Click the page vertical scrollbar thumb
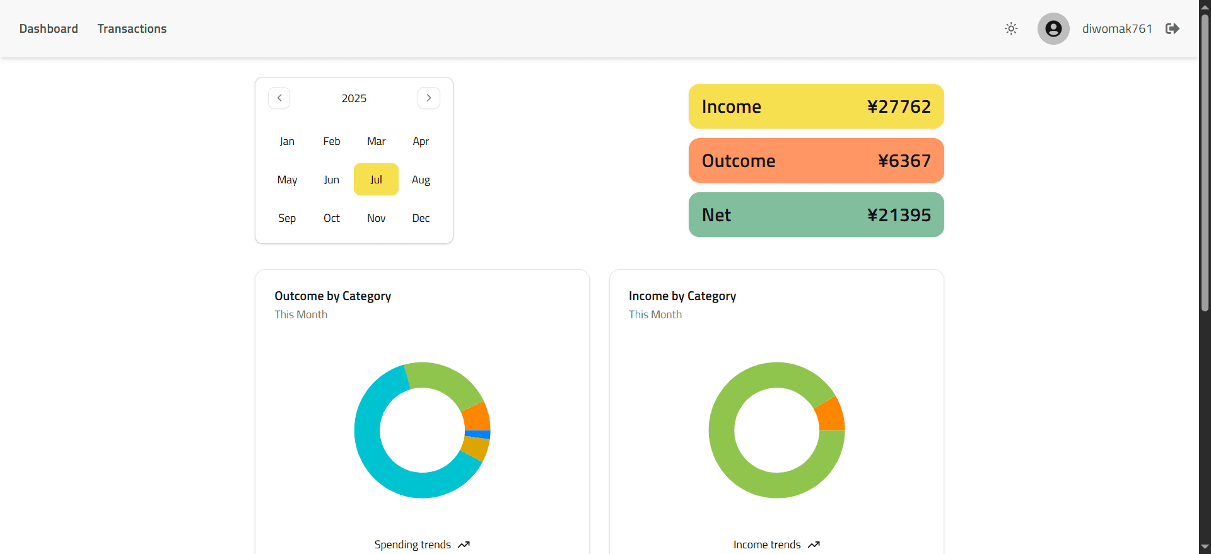This screenshot has height=554, width=1211. [1205, 163]
